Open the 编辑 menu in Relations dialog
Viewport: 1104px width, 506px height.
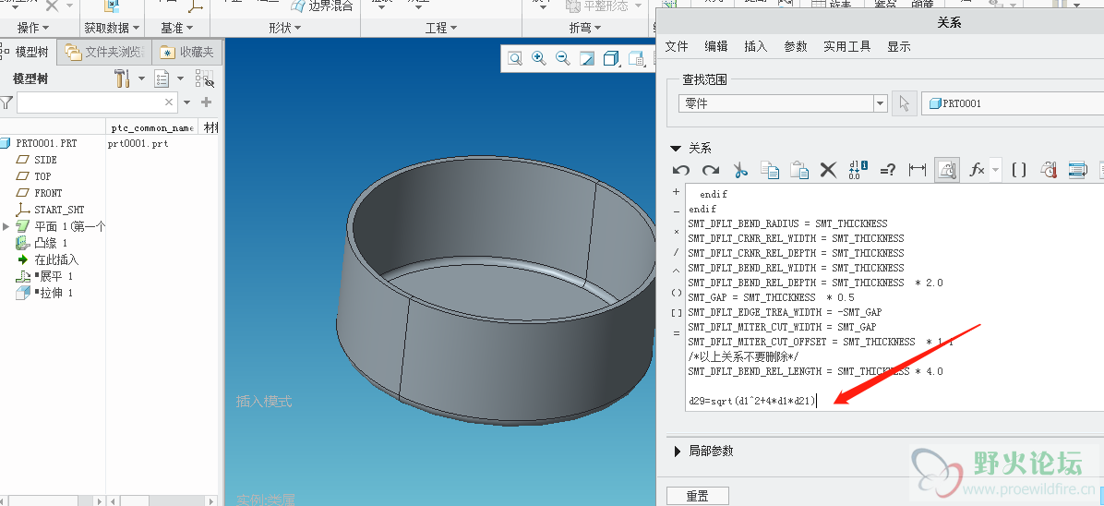pos(716,46)
